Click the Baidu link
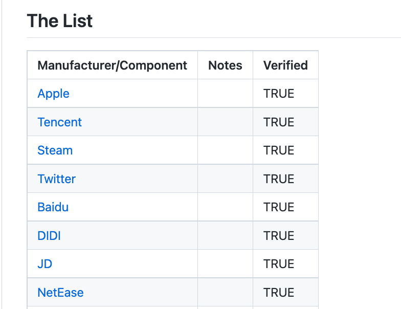 pos(53,207)
